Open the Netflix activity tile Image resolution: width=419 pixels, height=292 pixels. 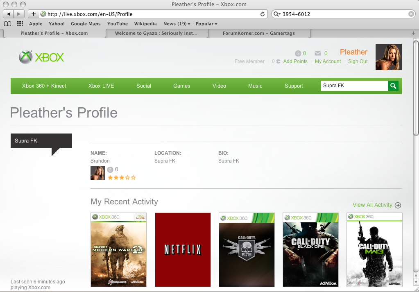183,250
